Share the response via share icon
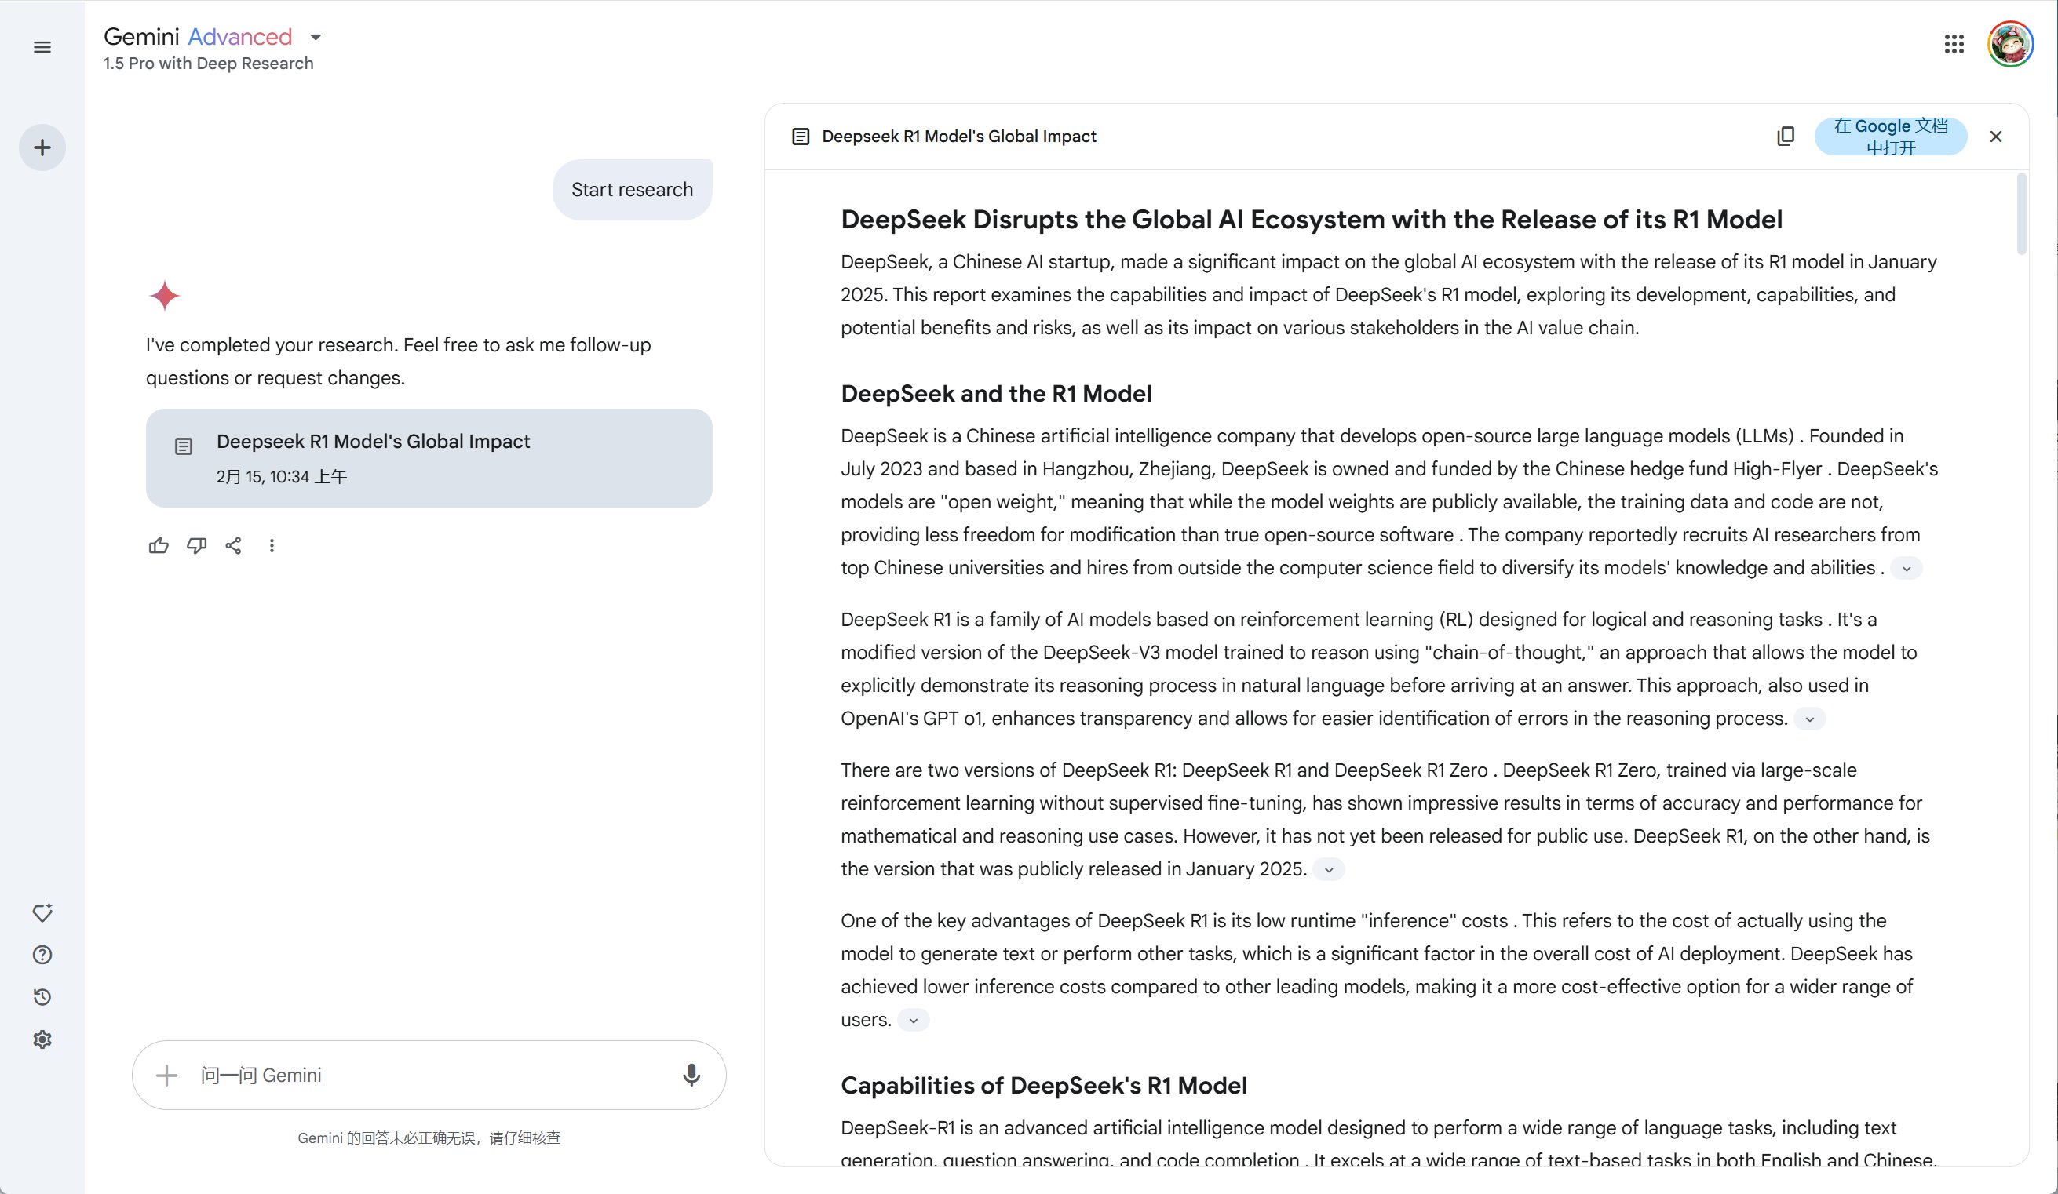Image resolution: width=2058 pixels, height=1194 pixels. click(x=234, y=545)
